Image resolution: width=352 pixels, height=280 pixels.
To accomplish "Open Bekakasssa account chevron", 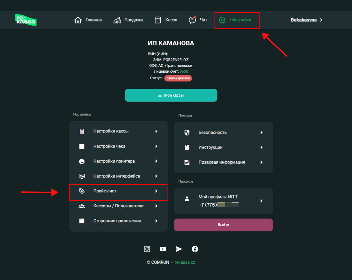I will tap(321, 20).
